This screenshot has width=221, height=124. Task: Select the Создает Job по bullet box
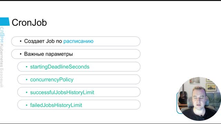click(76, 41)
